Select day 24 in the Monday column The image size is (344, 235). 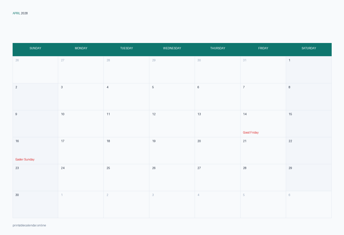(x=81, y=177)
